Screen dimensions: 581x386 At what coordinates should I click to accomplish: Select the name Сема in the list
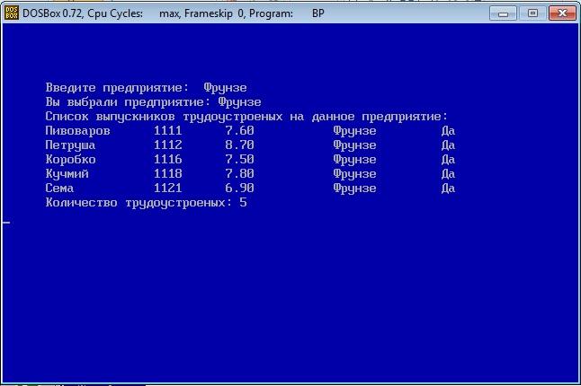pos(59,189)
